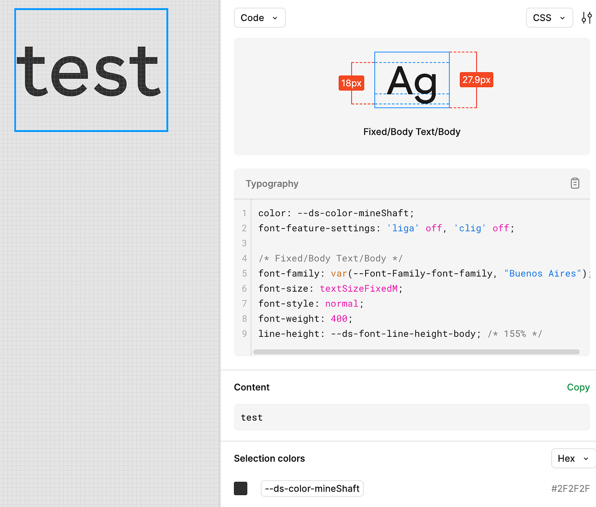Select the --ds-color-mineShaft variable pill
The image size is (596, 507).
point(312,488)
